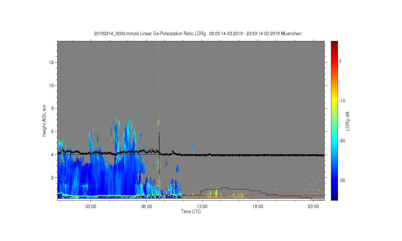Click the height tick label 4

pyautogui.click(x=53, y=155)
